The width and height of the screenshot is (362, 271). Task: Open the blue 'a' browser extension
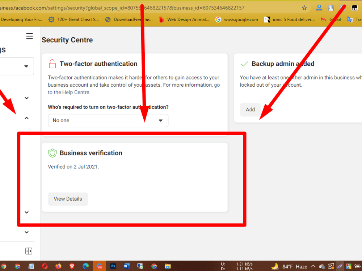coord(319,8)
